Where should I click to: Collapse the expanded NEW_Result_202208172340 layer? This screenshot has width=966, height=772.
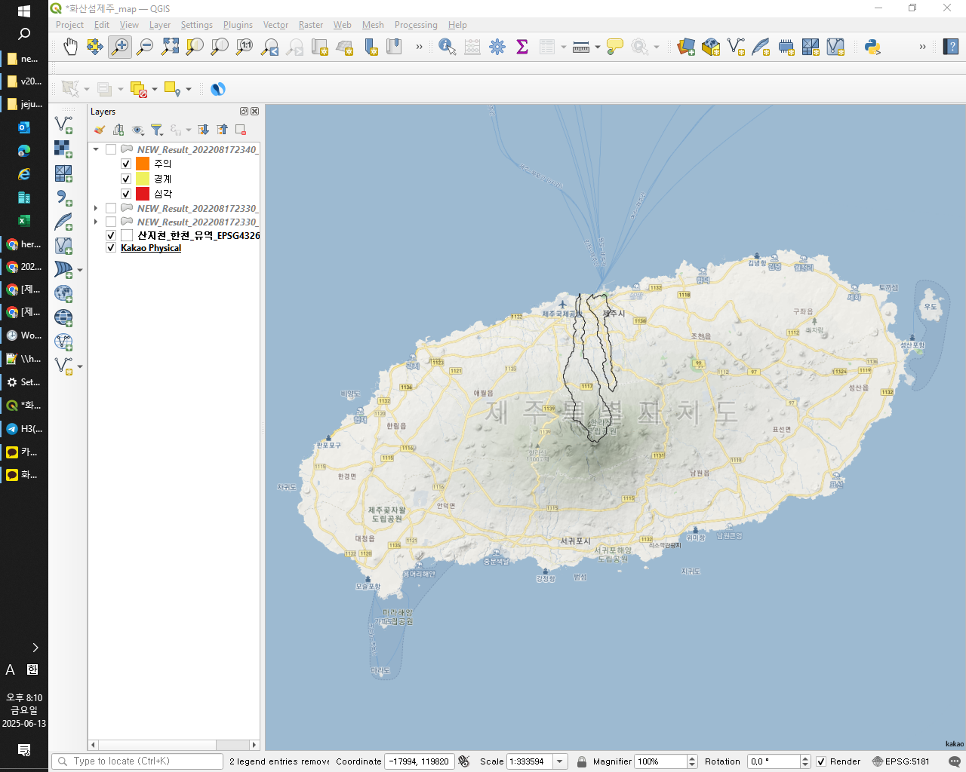[96, 149]
